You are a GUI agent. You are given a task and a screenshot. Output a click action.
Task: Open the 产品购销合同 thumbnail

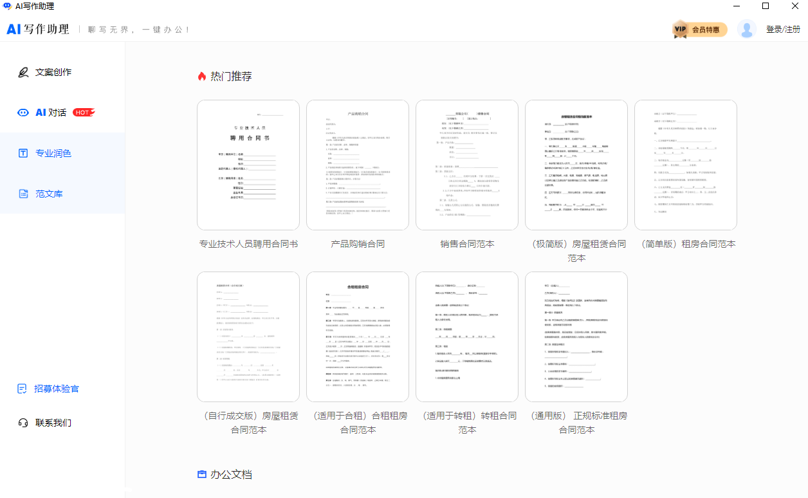[x=358, y=165]
